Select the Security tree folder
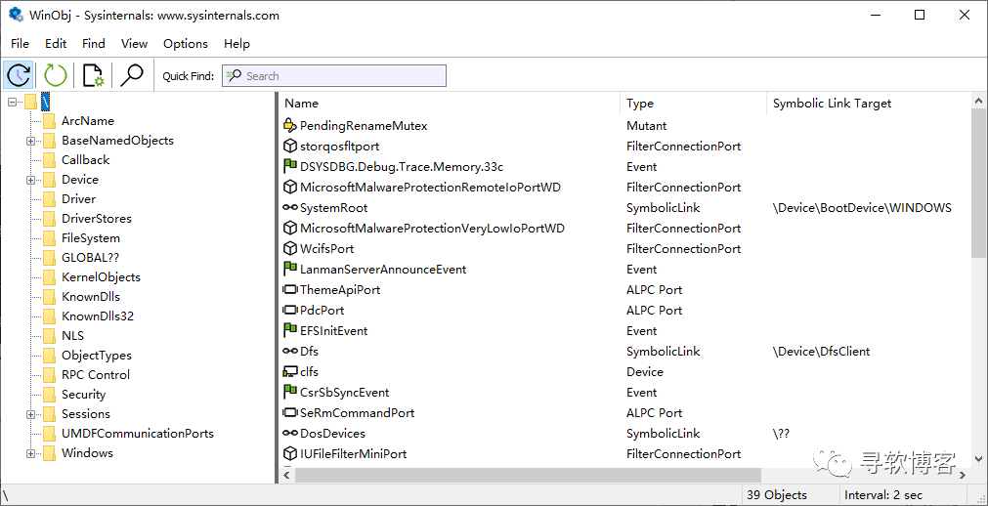988x506 pixels. (83, 395)
